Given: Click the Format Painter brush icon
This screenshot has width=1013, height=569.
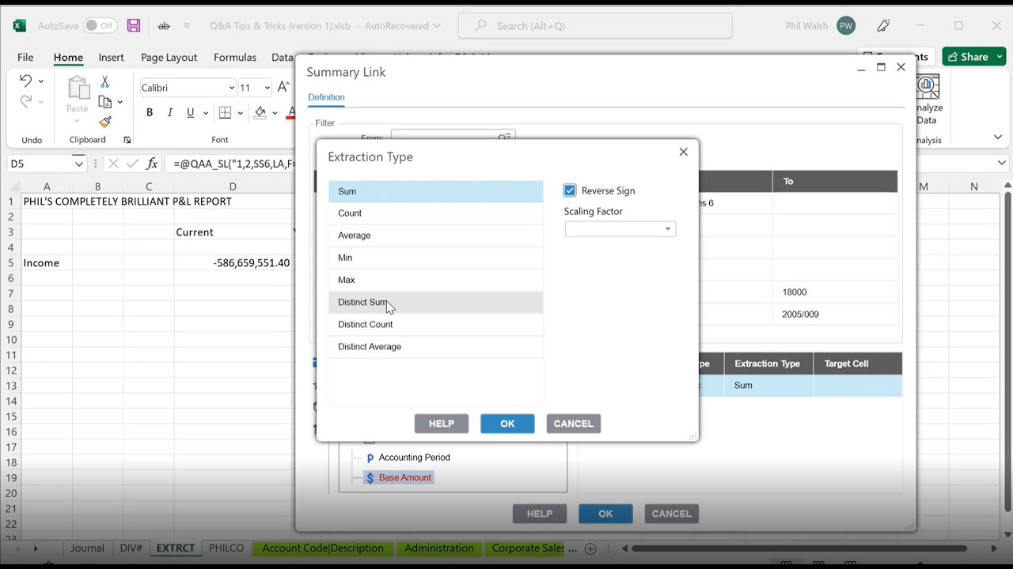Looking at the screenshot, I should click(x=105, y=121).
